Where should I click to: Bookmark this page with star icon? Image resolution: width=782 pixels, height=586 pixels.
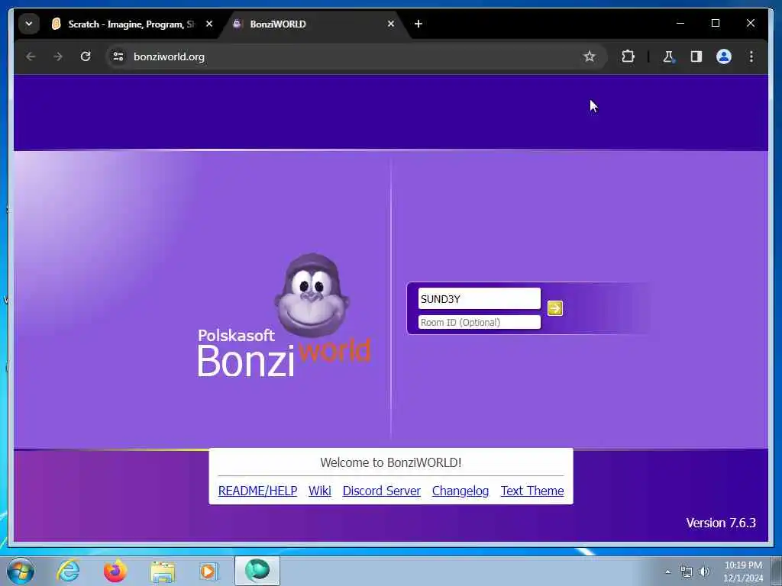click(590, 56)
